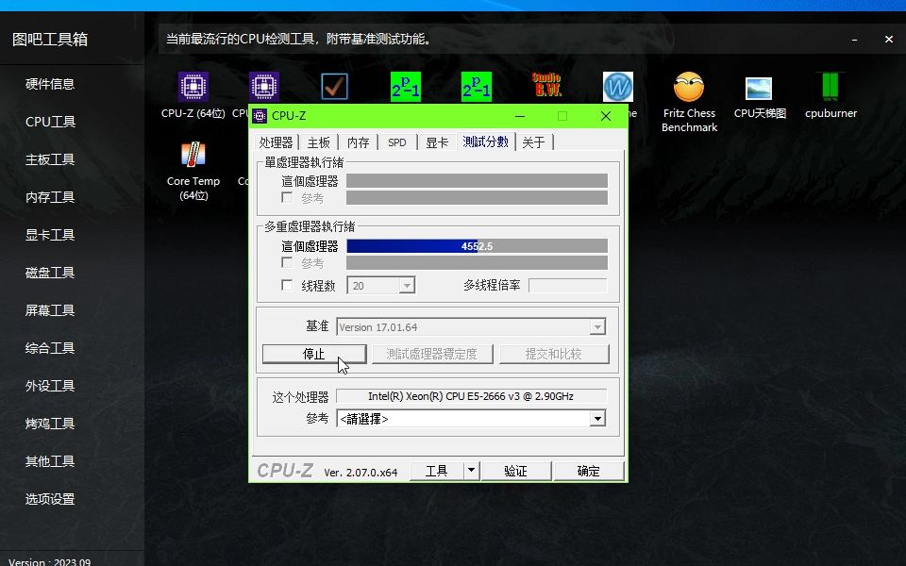
Task: Choose 综合工具 from the sidebar
Action: (50, 348)
